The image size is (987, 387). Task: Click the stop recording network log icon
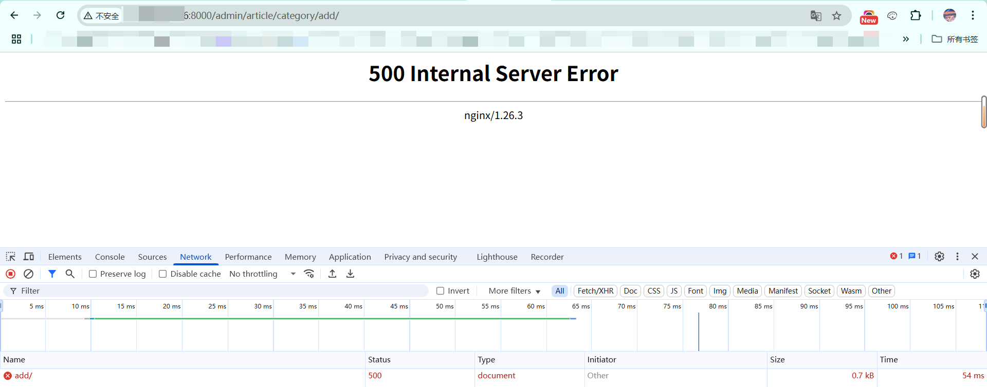click(x=10, y=274)
